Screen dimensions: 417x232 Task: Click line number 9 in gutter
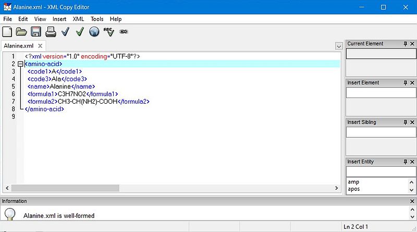click(x=14, y=117)
